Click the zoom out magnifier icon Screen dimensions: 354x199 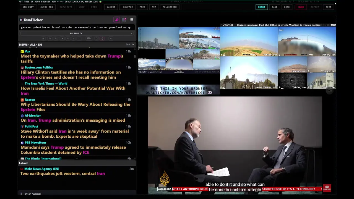[50, 38]
